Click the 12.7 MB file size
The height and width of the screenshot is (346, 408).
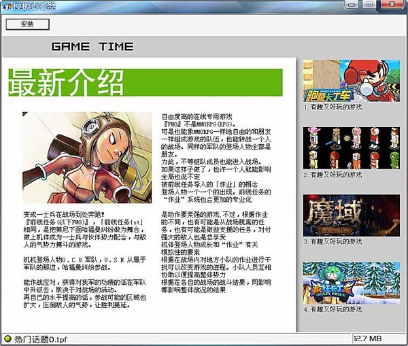(367, 339)
